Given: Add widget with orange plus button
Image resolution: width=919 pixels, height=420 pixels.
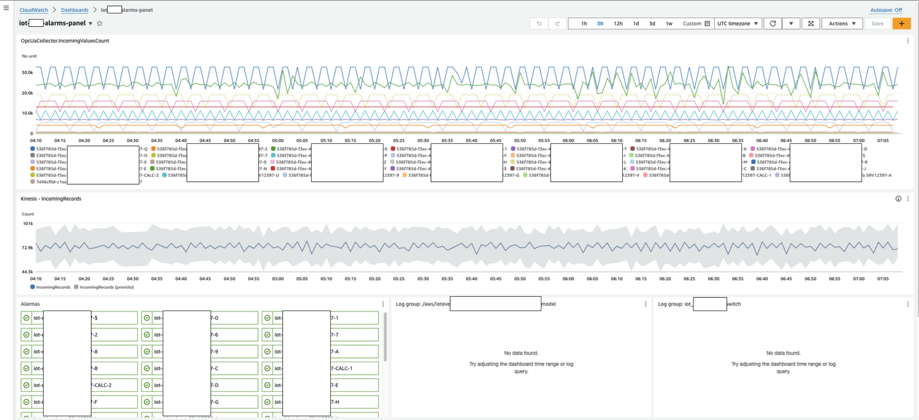Looking at the screenshot, I should 901,24.
